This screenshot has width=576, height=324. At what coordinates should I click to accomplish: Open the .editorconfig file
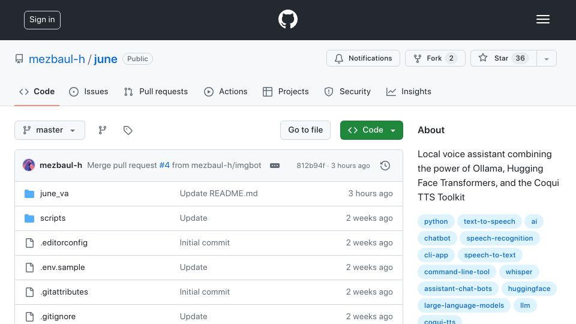coord(64,243)
